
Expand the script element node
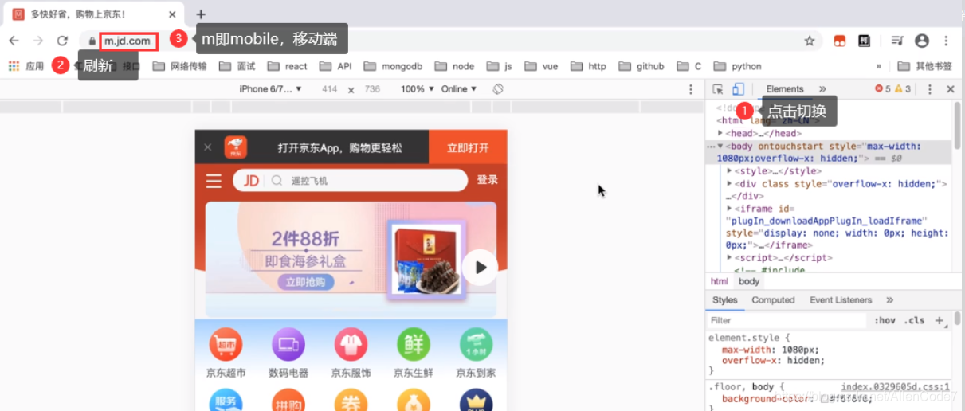coord(729,258)
